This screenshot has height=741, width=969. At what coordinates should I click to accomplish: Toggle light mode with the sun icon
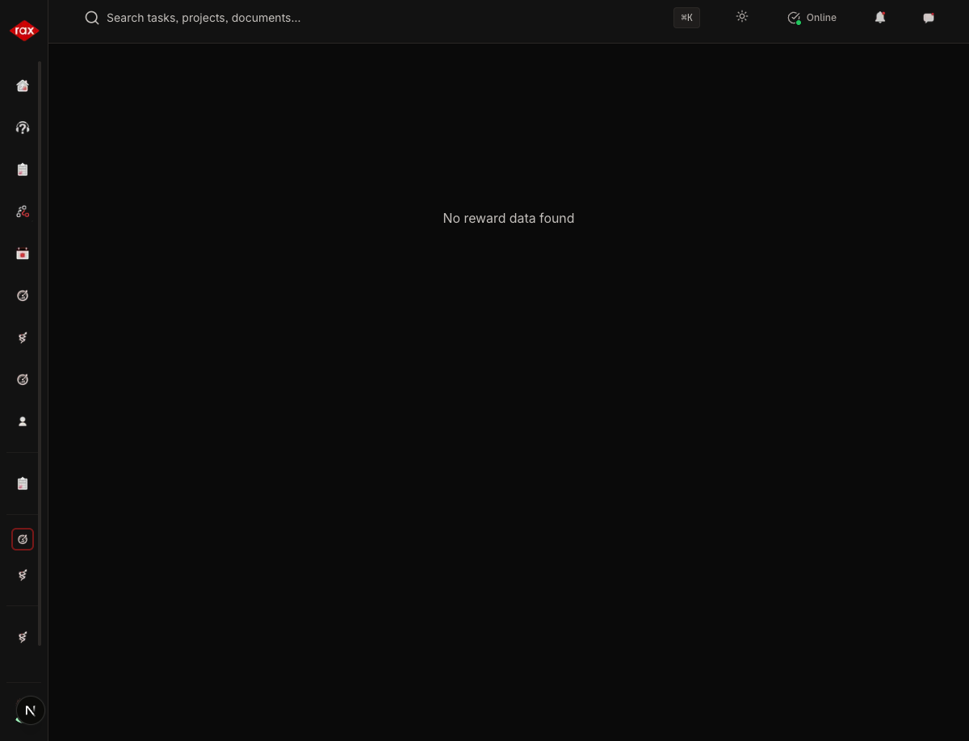pyautogui.click(x=742, y=17)
